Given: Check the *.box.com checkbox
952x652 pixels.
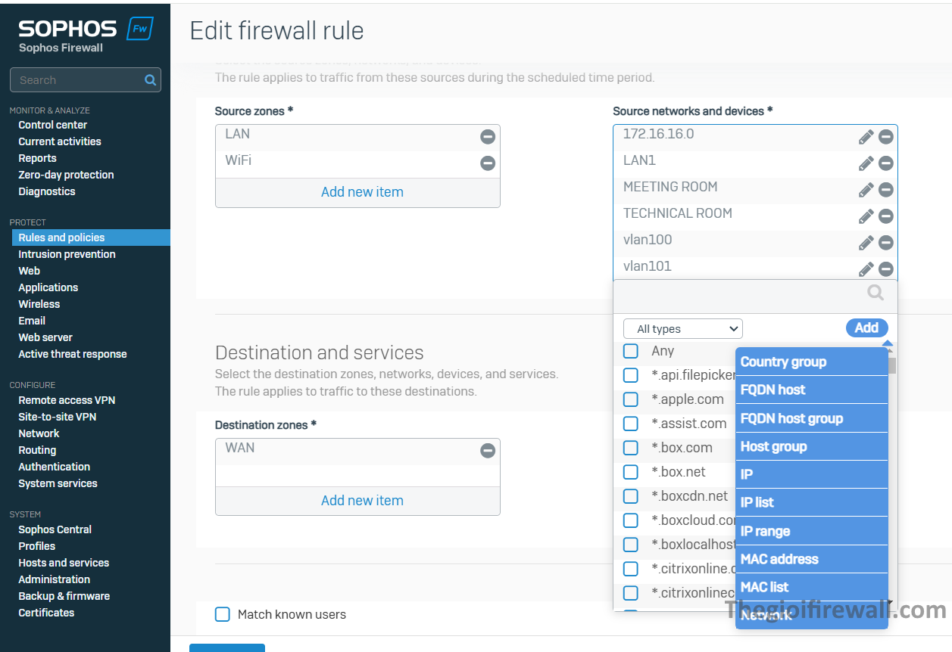Looking at the screenshot, I should pyautogui.click(x=631, y=448).
